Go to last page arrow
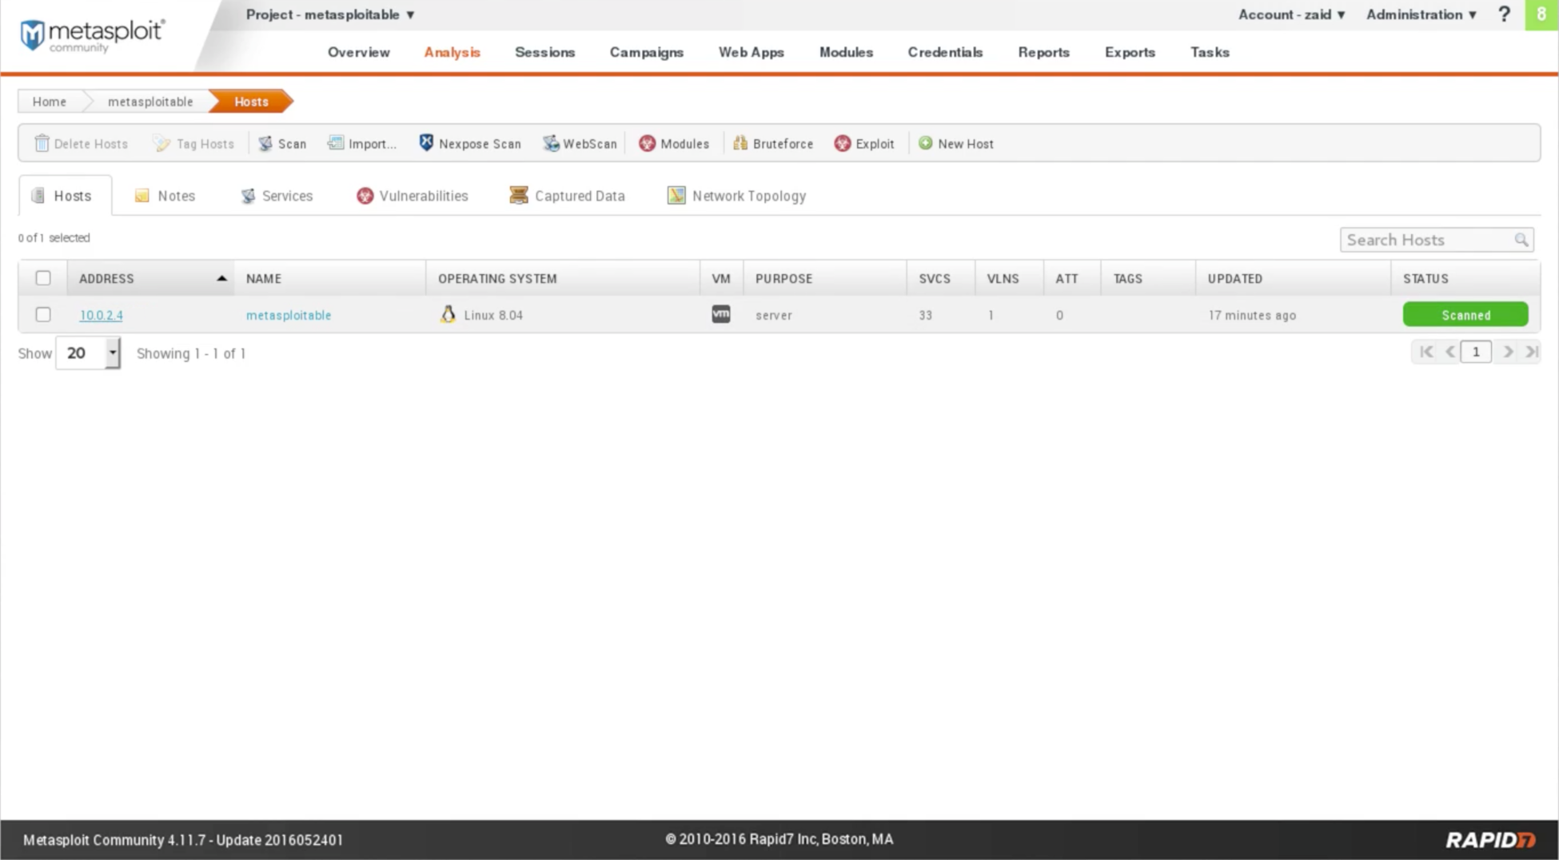Viewport: 1559px width, 860px height. [x=1532, y=352]
